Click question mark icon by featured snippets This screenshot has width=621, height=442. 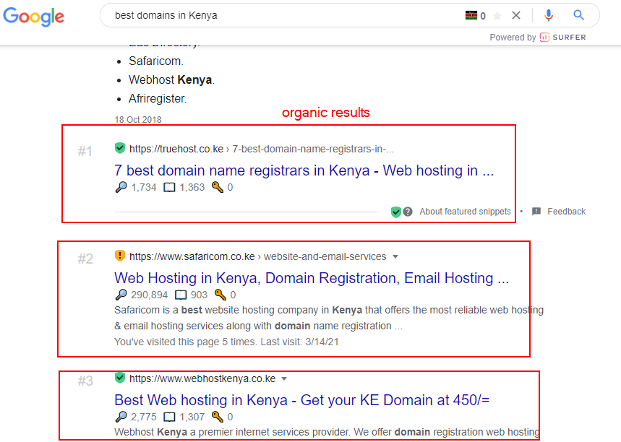click(x=408, y=212)
